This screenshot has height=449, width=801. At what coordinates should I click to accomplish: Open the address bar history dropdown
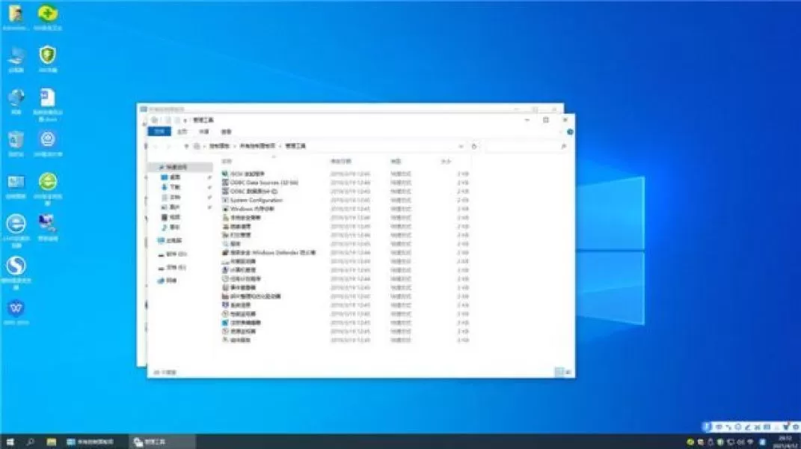pyautogui.click(x=461, y=146)
